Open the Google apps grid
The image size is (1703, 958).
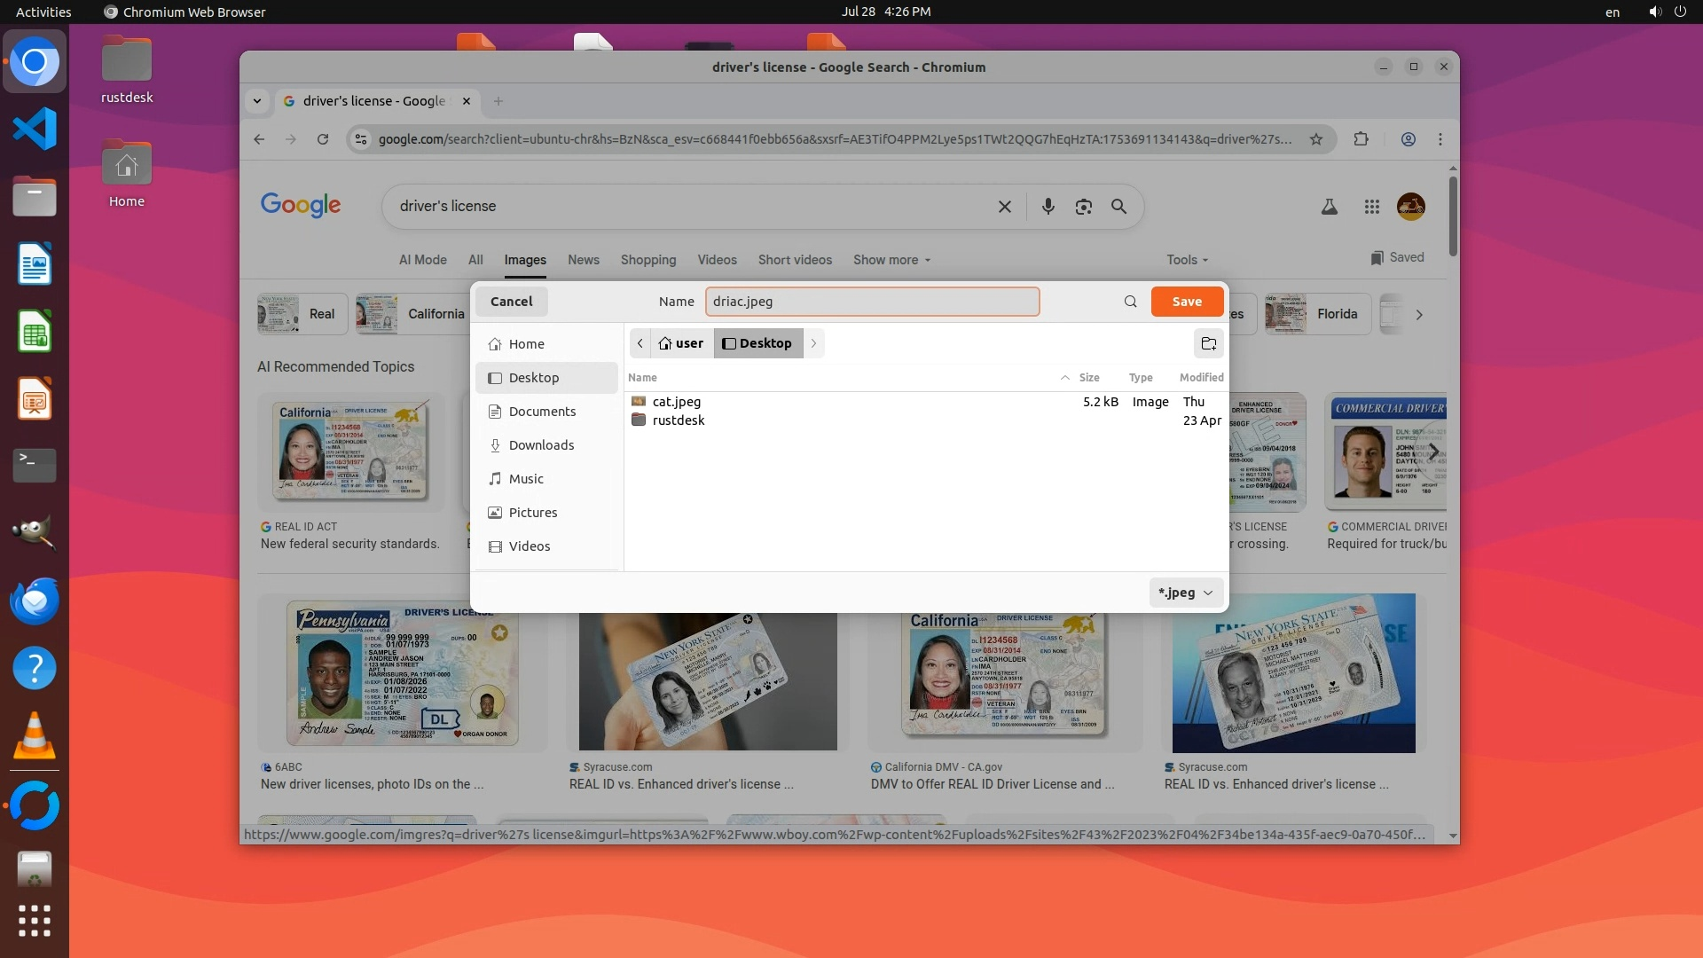click(x=1371, y=207)
